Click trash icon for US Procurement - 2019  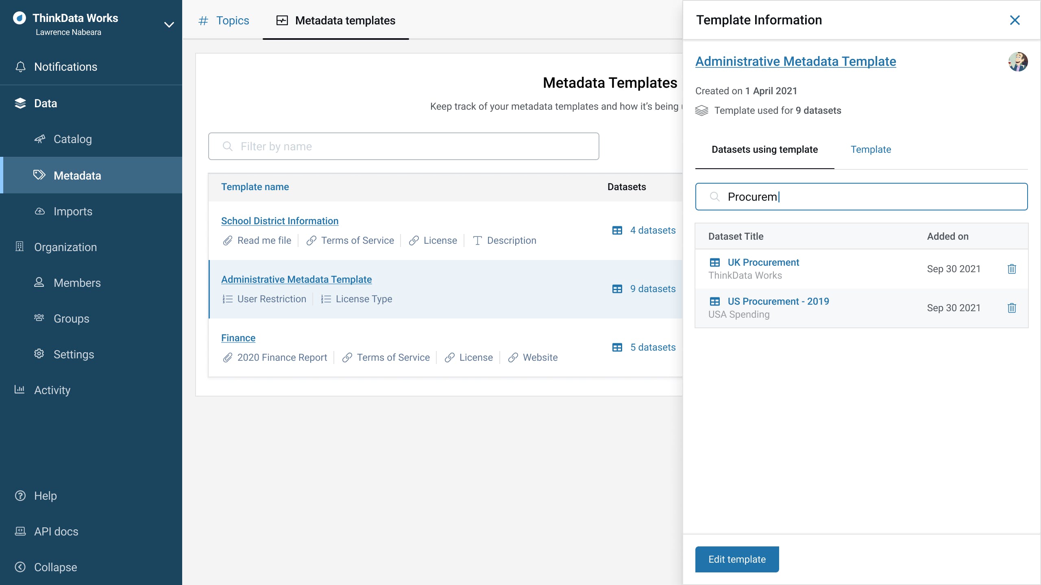[1012, 308]
